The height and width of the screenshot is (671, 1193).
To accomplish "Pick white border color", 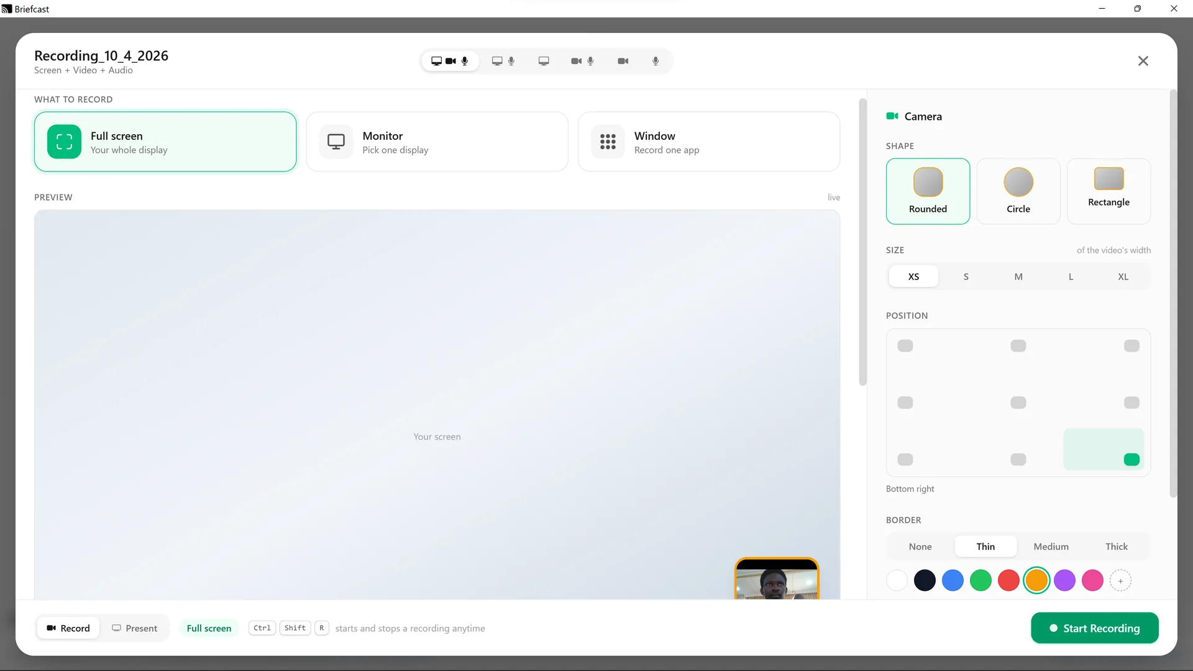I will (897, 580).
